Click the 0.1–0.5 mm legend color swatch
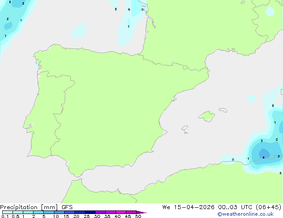 point(8,212)
